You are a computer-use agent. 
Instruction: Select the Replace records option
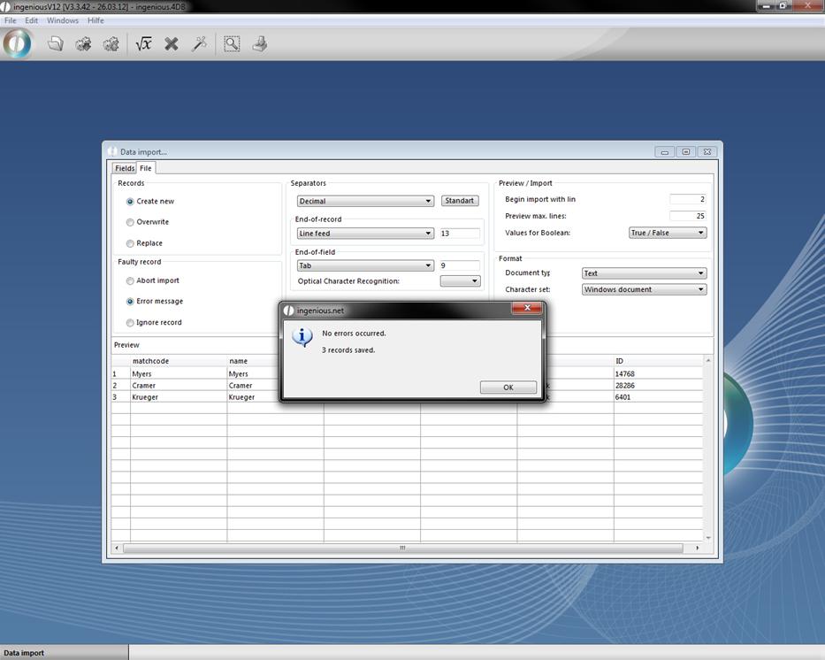[130, 243]
